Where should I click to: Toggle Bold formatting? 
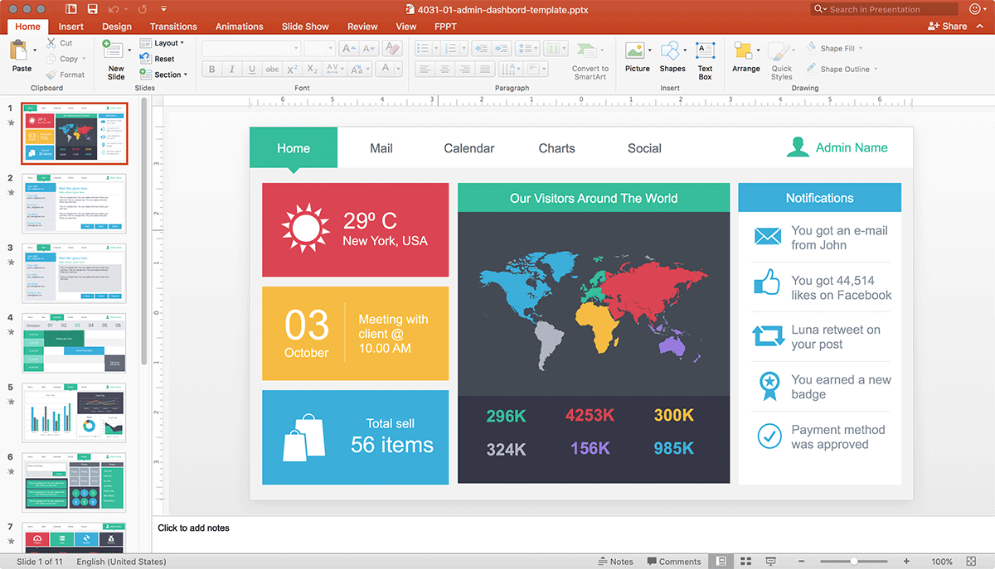coord(212,70)
